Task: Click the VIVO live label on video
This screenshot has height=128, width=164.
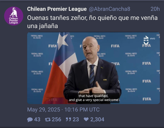Action: pyautogui.click(x=153, y=39)
